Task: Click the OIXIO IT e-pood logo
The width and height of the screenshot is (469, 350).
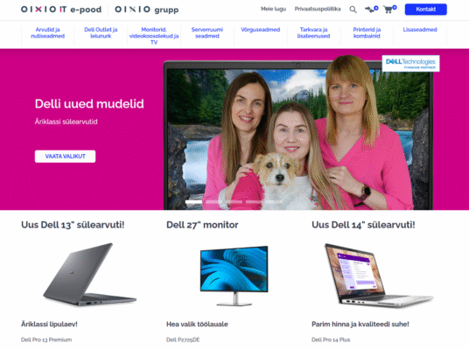Action: coord(61,10)
